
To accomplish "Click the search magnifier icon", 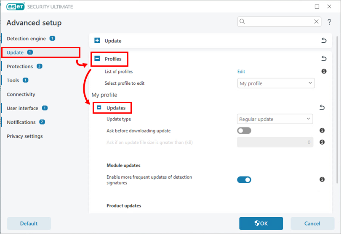I will (242, 21).
